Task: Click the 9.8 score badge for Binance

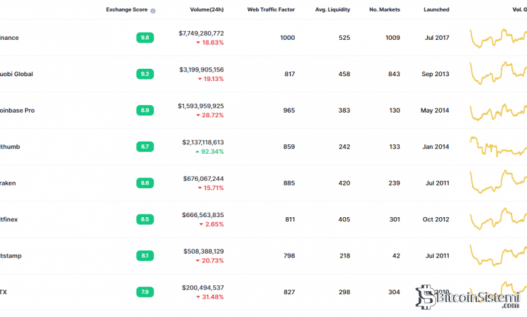Action: coord(145,38)
